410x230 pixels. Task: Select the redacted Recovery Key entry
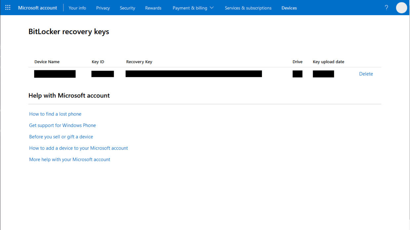pyautogui.click(x=193, y=74)
